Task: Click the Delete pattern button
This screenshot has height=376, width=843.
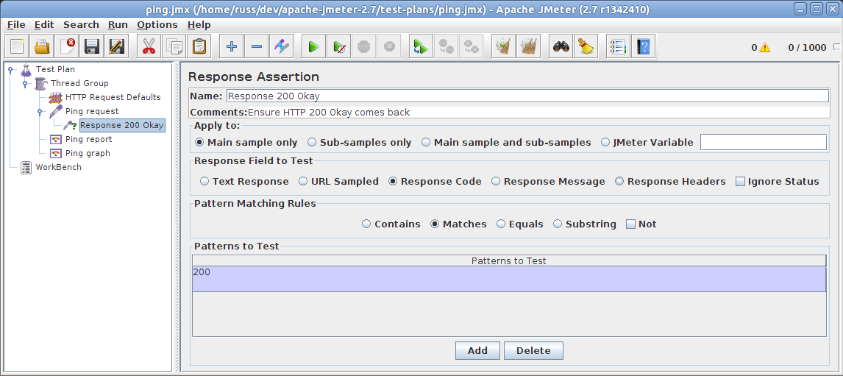Action: point(533,351)
